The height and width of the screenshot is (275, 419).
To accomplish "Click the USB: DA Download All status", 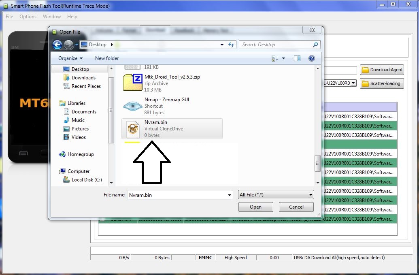I will tap(339, 258).
